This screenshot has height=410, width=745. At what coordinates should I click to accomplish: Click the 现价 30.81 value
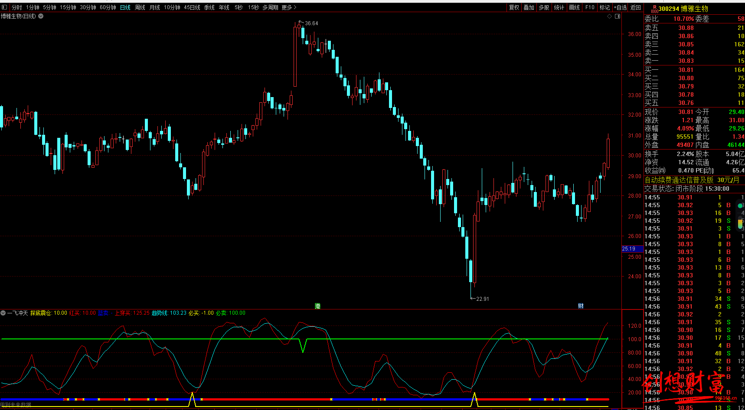click(686, 112)
